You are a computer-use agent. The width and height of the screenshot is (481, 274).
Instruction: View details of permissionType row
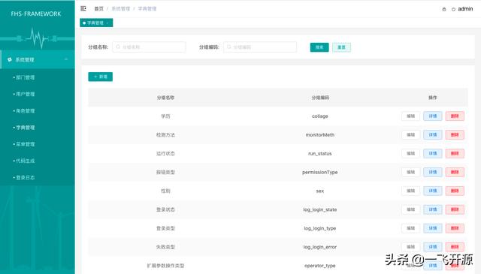(x=433, y=172)
